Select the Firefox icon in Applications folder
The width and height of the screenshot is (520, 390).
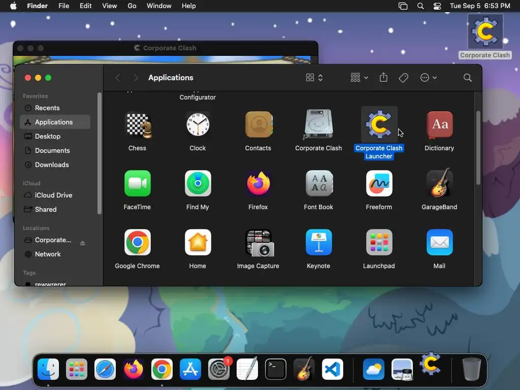coord(258,183)
